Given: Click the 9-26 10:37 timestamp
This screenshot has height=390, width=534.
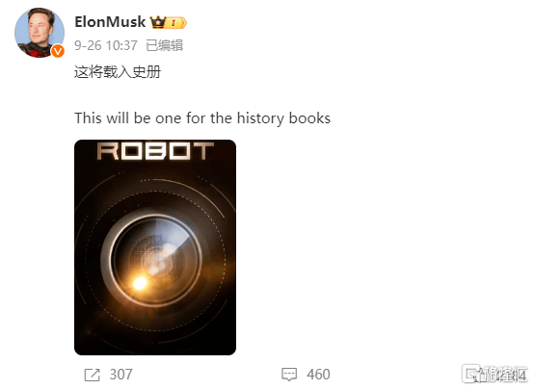Looking at the screenshot, I should [x=106, y=45].
